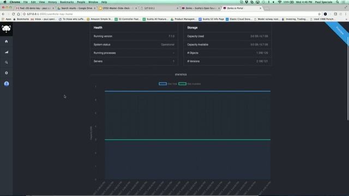Reload the page with the refresh icon

(x=13, y=14)
